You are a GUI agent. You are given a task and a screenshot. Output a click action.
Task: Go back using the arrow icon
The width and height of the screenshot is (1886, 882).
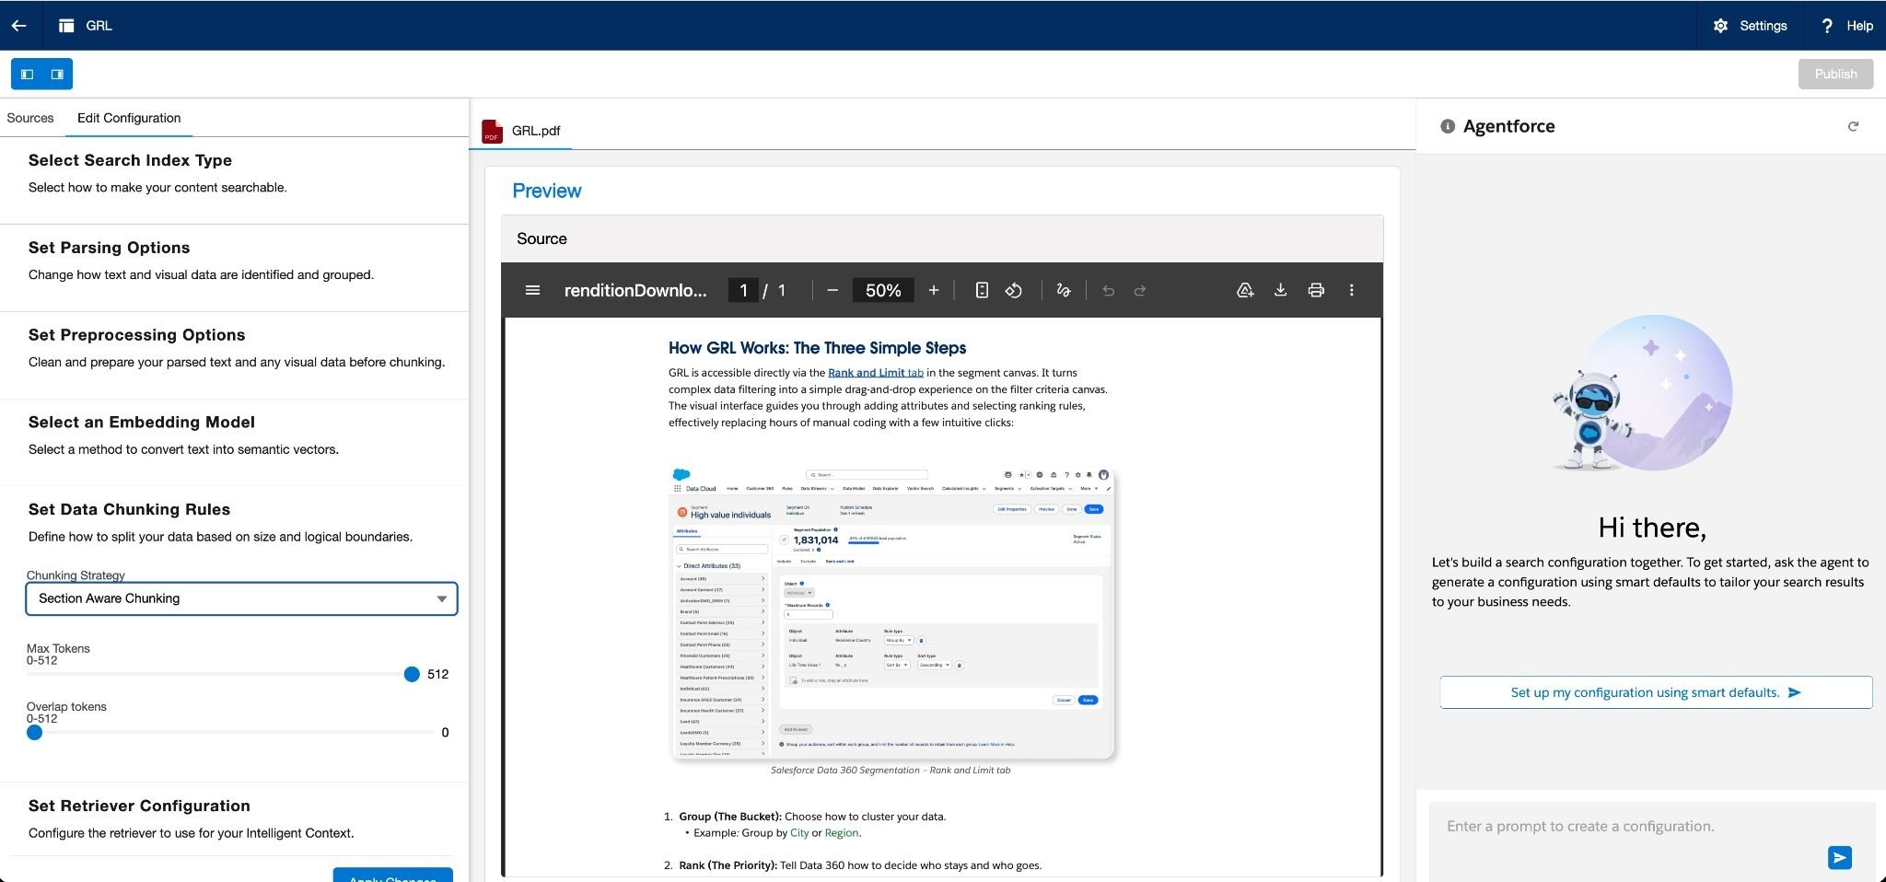[x=18, y=26]
